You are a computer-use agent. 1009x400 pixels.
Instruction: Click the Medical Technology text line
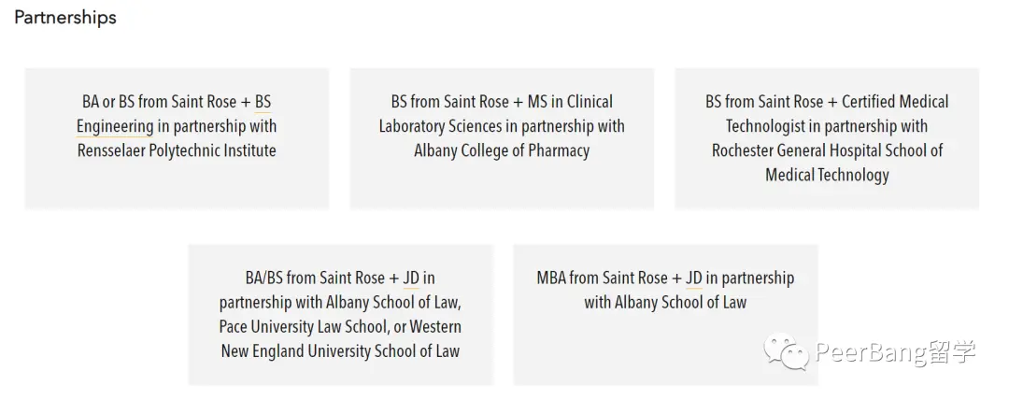tap(827, 175)
